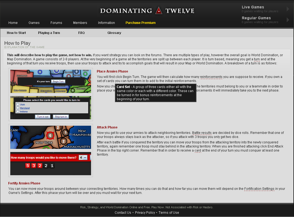The height and width of the screenshot is (217, 294).
Task: Click the red triangle logo icon
Action: pyautogui.click(x=159, y=11)
